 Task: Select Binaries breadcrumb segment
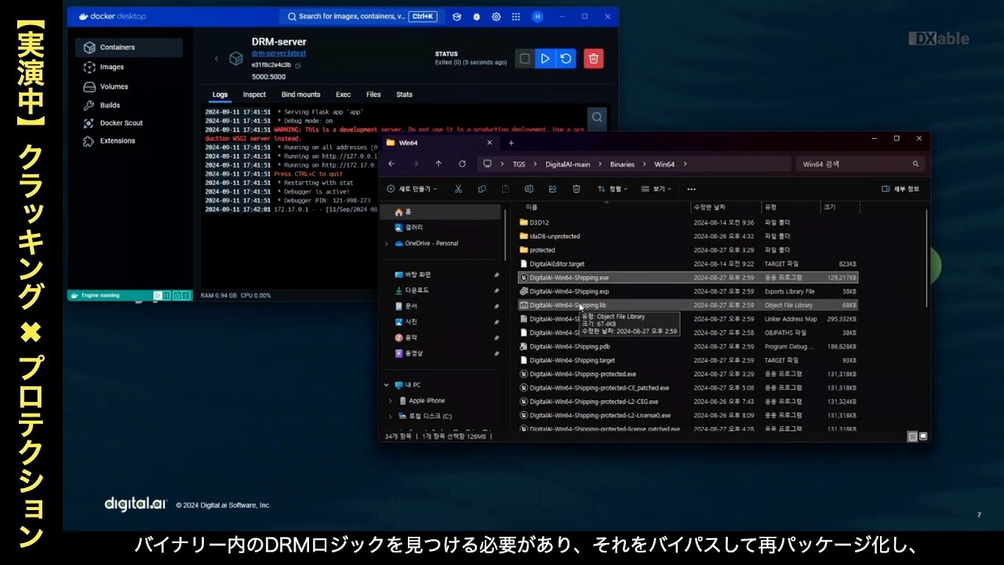coord(622,164)
